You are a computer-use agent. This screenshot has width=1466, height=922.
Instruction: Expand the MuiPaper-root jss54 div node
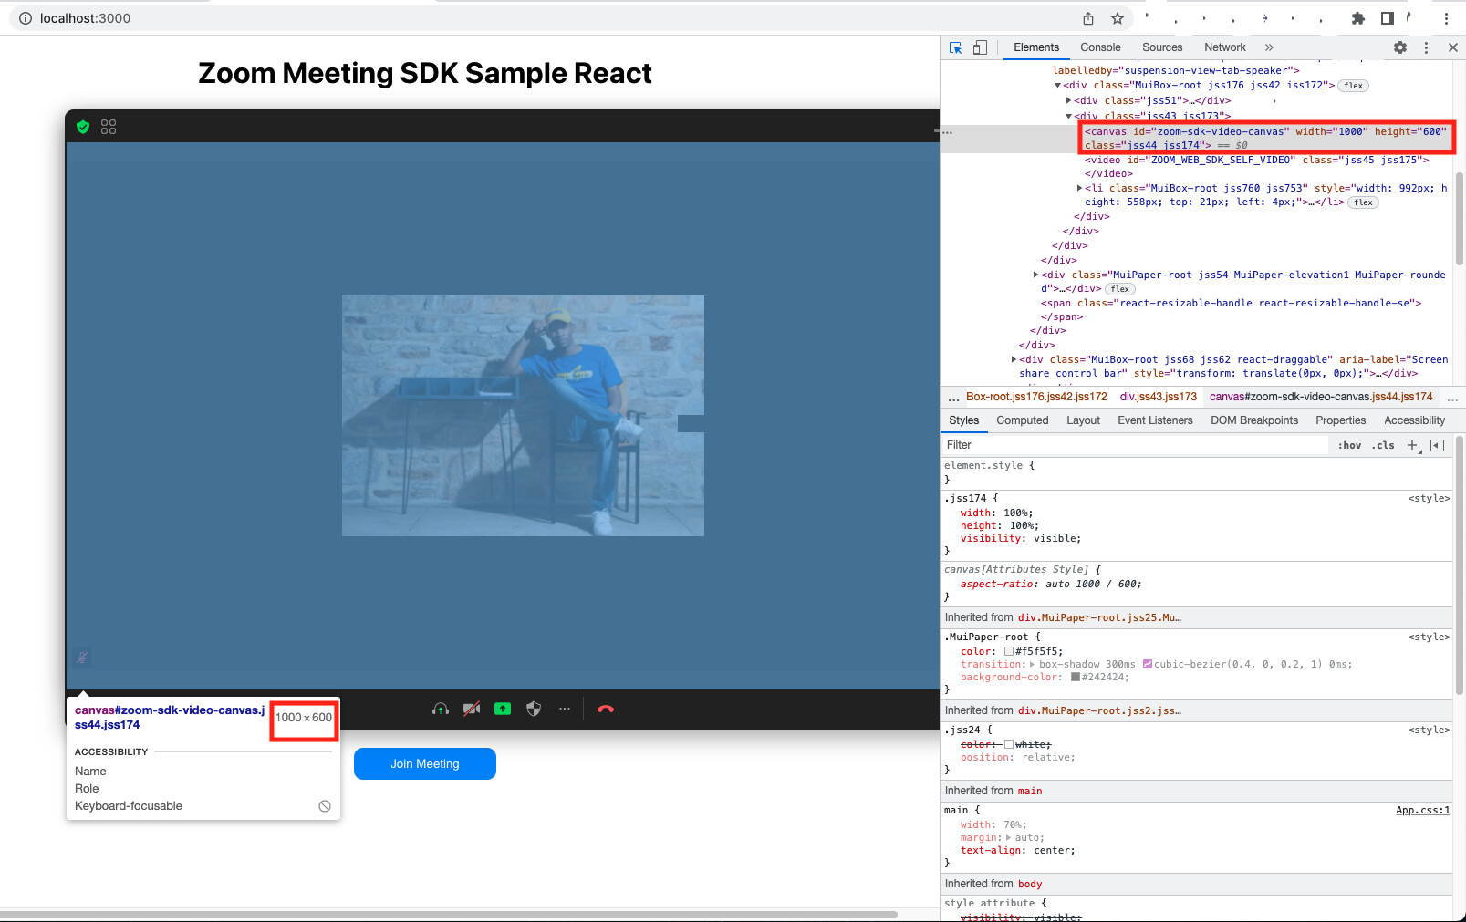click(1035, 275)
